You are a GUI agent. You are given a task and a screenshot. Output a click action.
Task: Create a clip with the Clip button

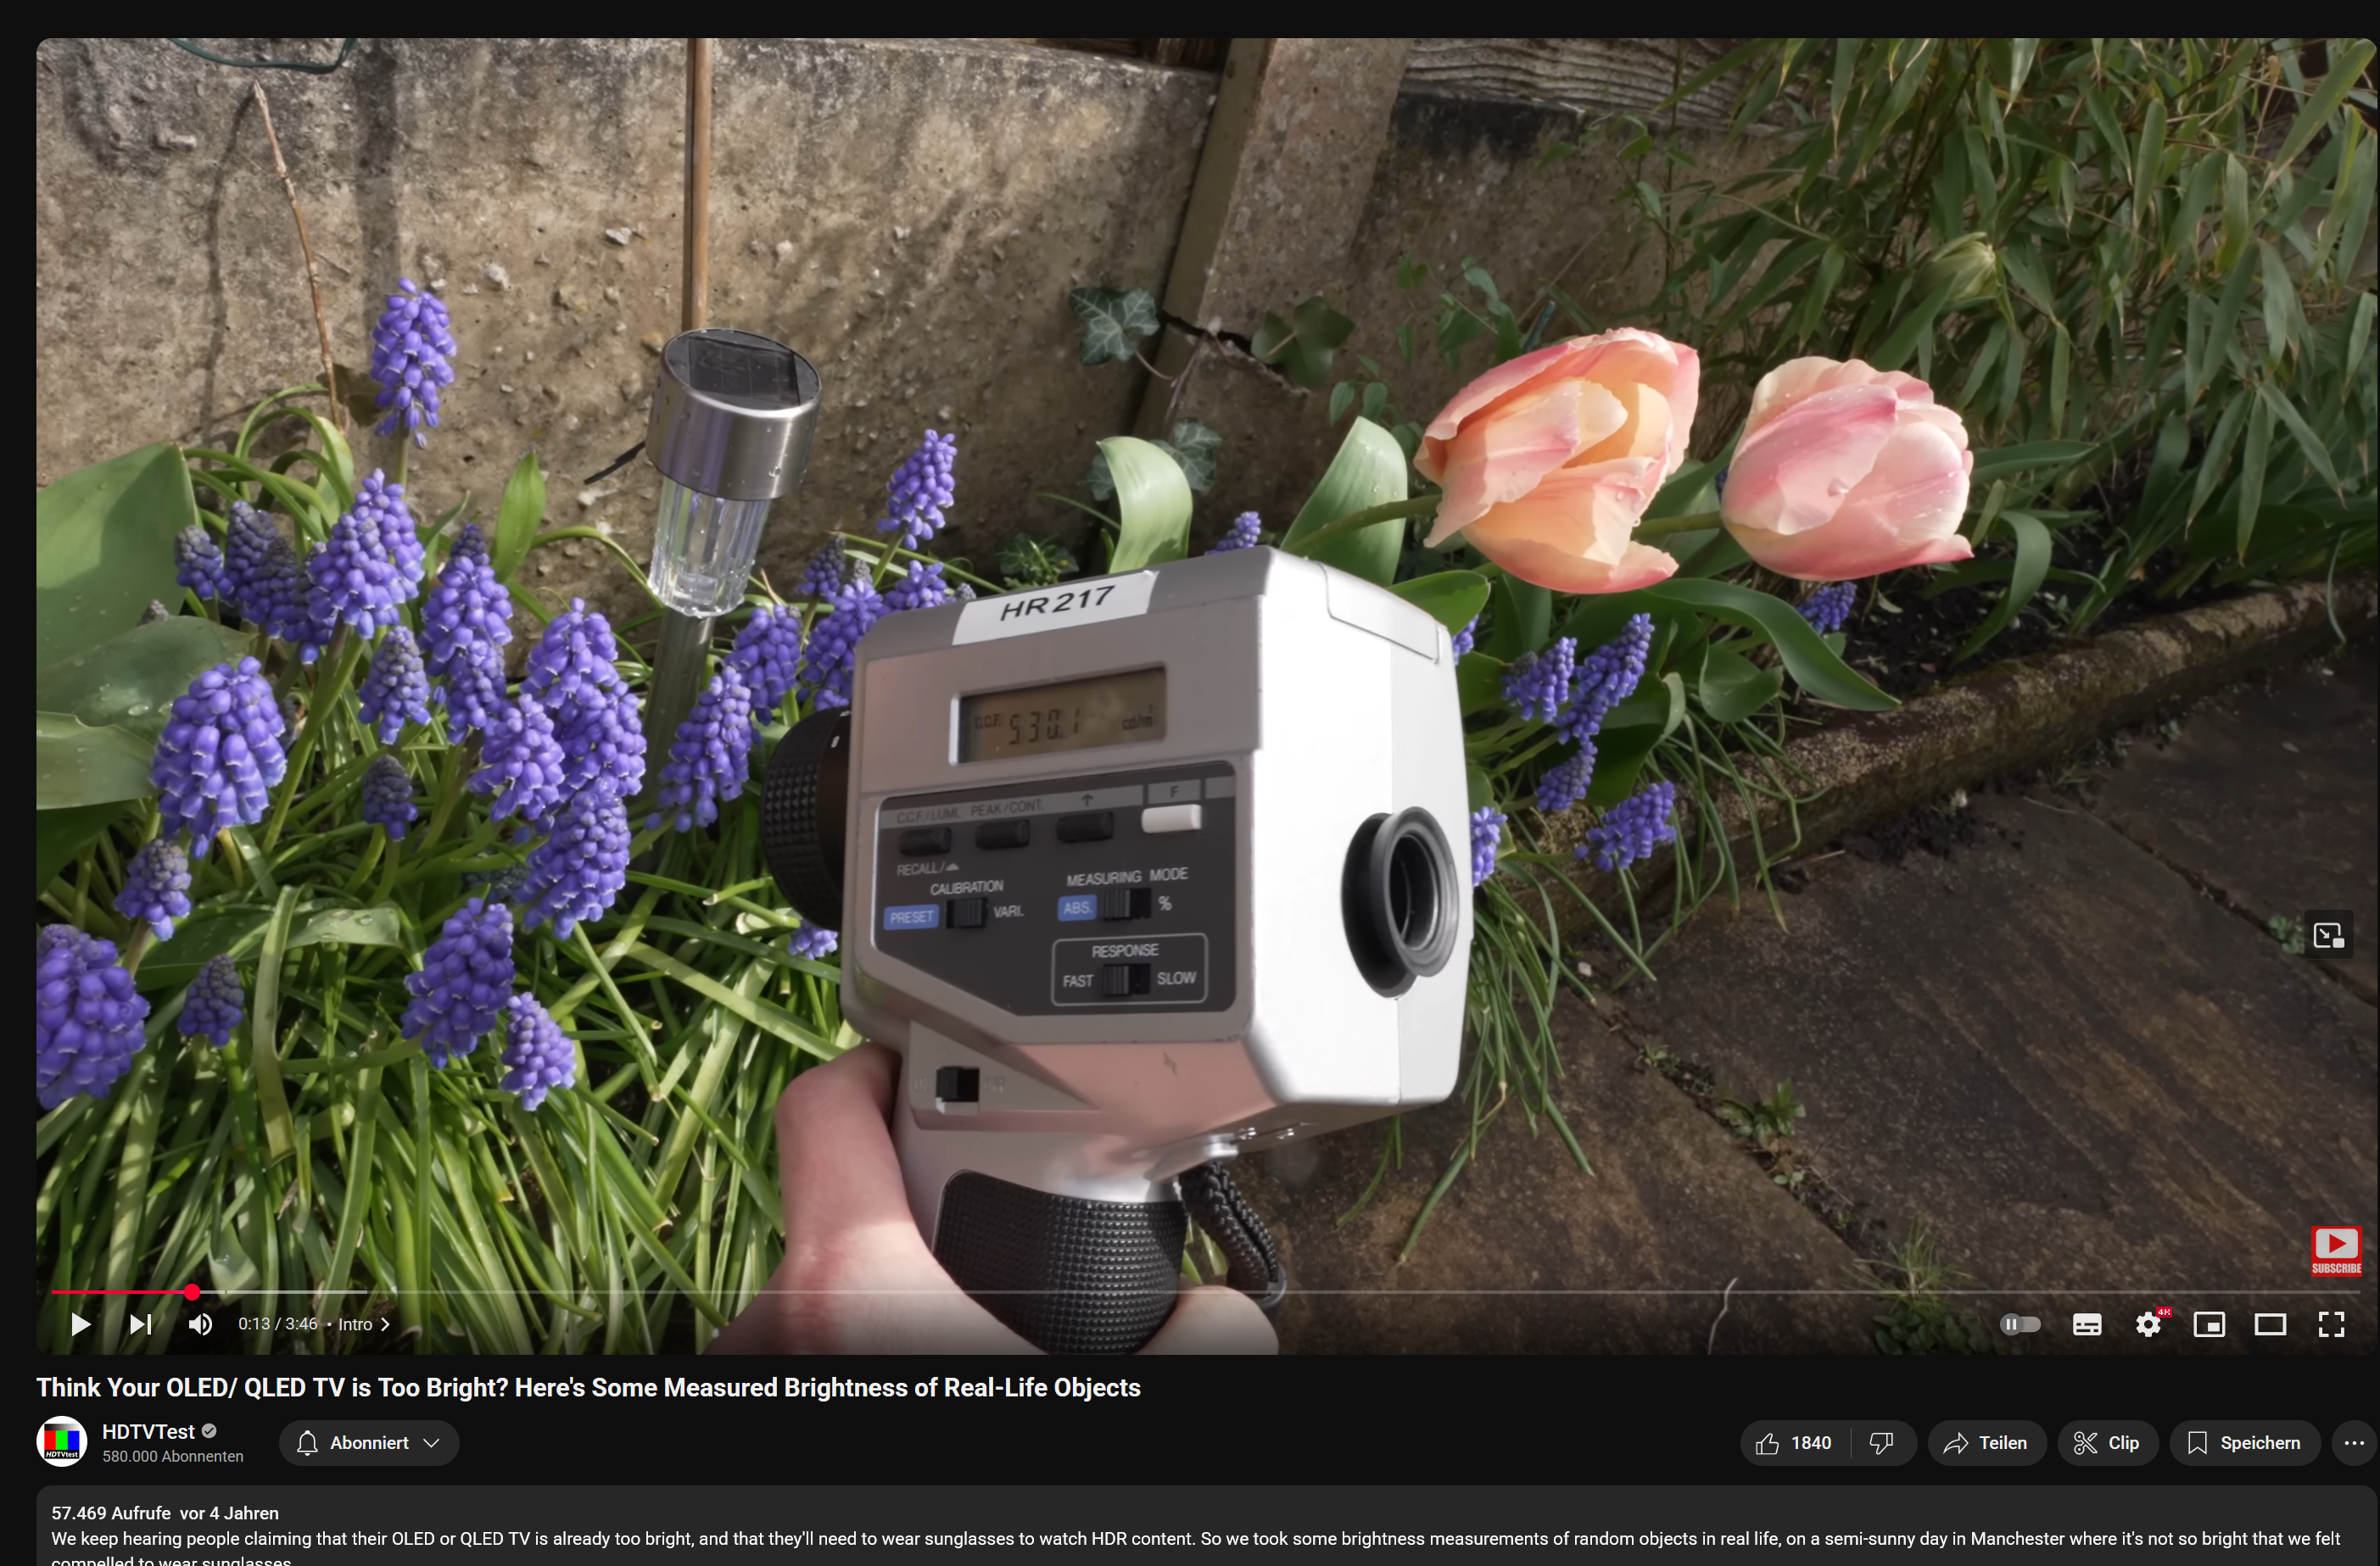point(2107,1443)
